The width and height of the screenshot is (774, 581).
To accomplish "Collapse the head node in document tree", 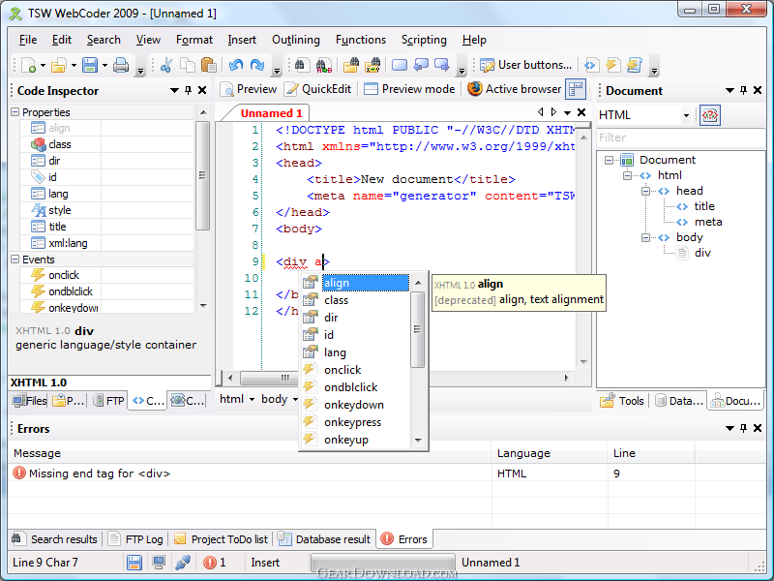I will point(645,191).
